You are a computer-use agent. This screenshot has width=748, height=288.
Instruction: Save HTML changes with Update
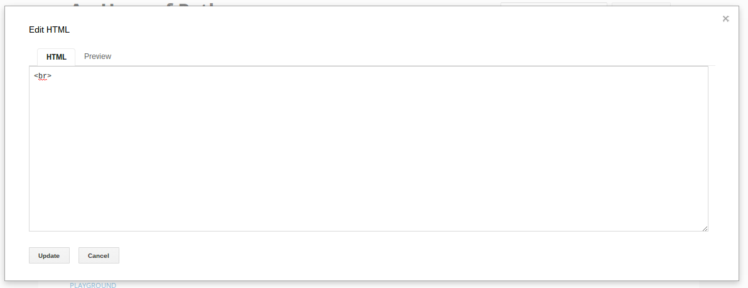pos(49,255)
